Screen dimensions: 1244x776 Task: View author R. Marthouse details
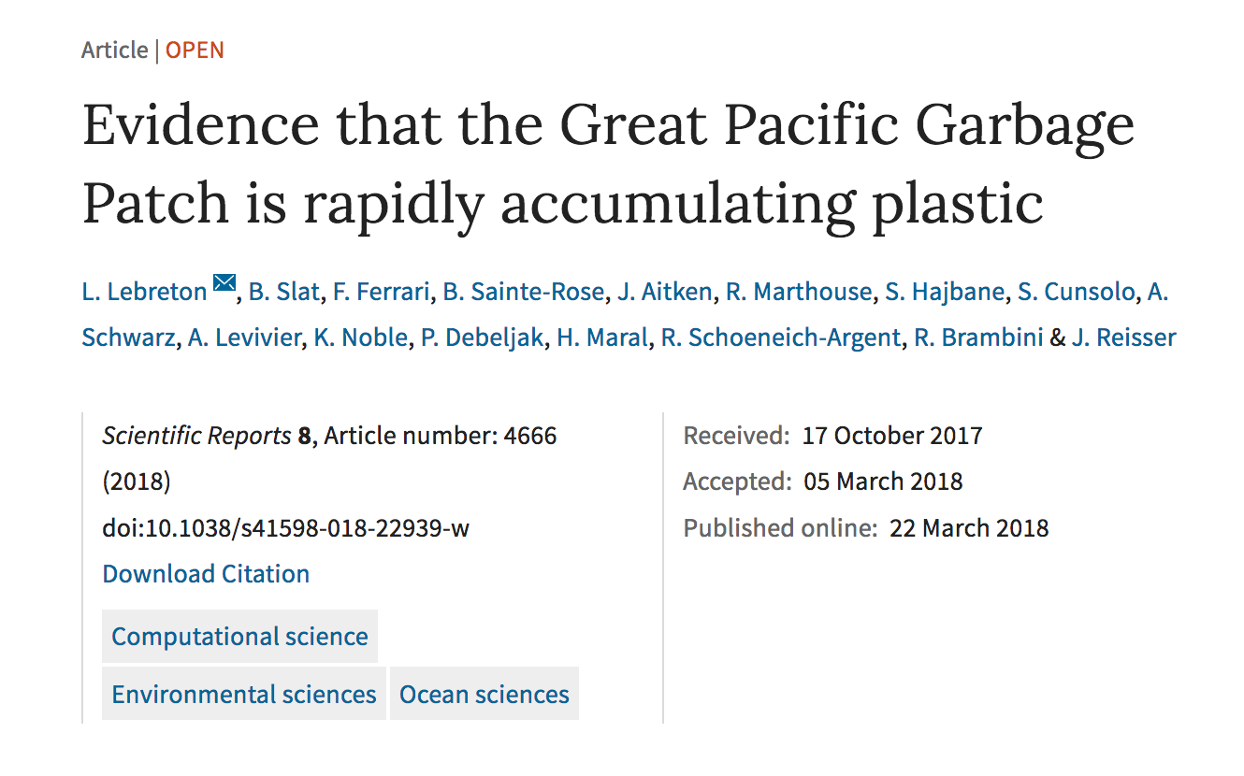pyautogui.click(x=799, y=292)
